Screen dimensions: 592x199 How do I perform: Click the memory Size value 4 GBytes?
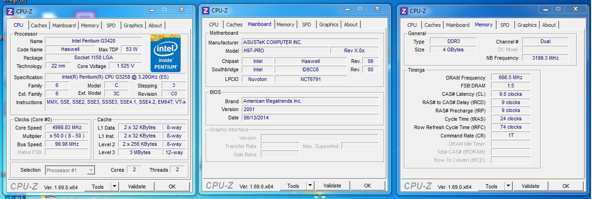click(452, 50)
